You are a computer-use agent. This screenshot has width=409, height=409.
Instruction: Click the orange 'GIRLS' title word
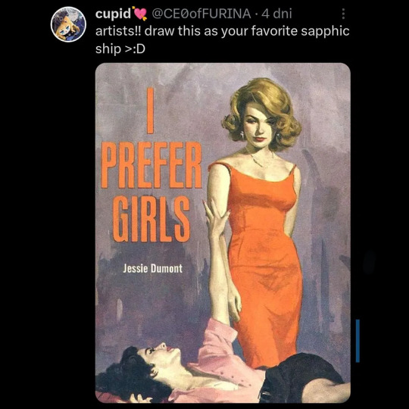click(x=151, y=218)
